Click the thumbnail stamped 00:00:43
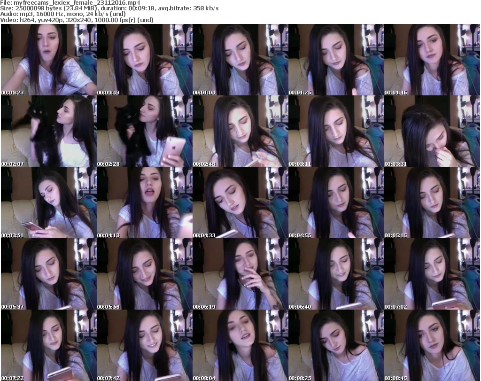Image resolution: width=481 pixels, height=381 pixels. (x=145, y=60)
